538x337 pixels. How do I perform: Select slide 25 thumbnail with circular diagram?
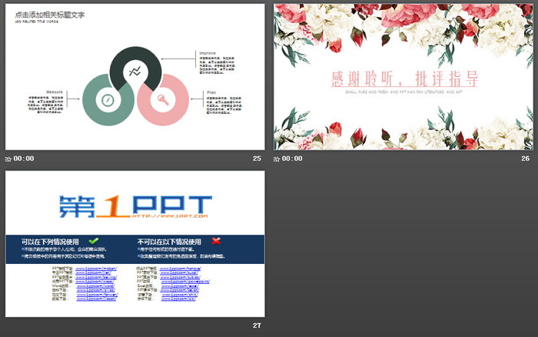[x=134, y=76]
